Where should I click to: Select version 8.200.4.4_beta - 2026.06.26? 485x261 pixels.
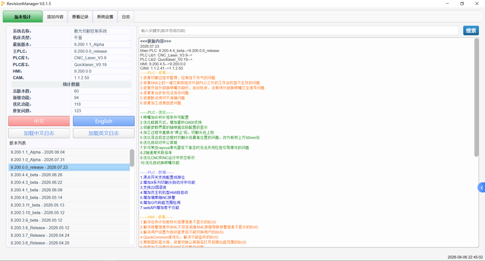click(69, 175)
